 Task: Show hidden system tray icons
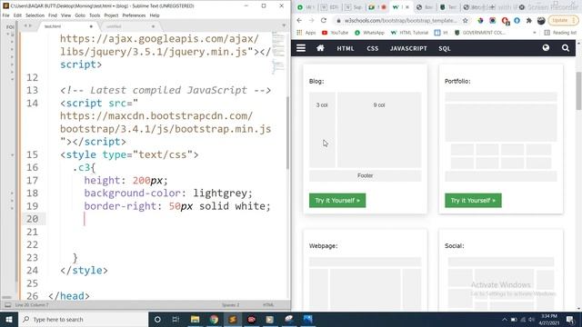(504, 319)
